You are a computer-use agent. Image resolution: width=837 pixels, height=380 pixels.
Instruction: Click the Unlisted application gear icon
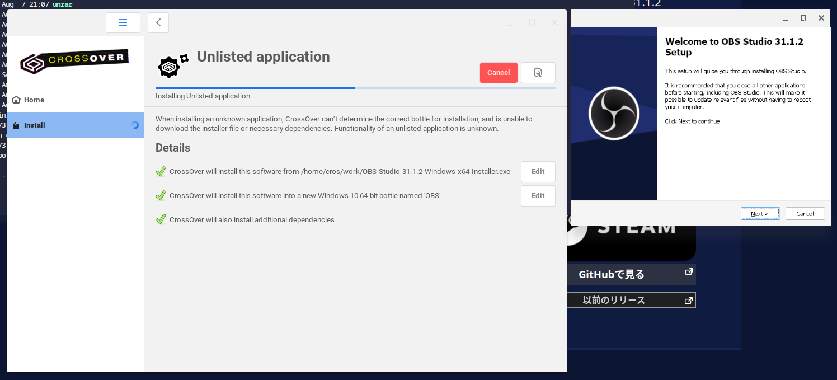(x=172, y=67)
